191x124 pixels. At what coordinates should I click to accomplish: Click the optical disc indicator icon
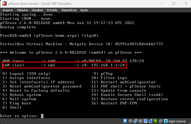(130, 121)
